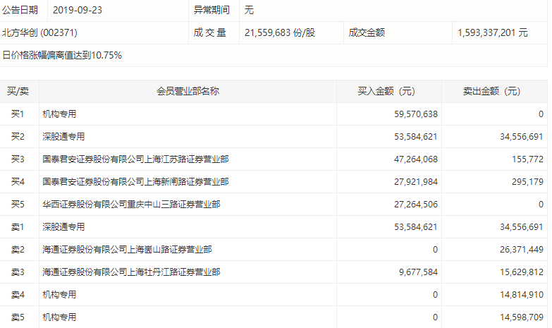Select the 卖3 row label
Image resolution: width=552 pixels, height=328 pixels.
point(18,272)
